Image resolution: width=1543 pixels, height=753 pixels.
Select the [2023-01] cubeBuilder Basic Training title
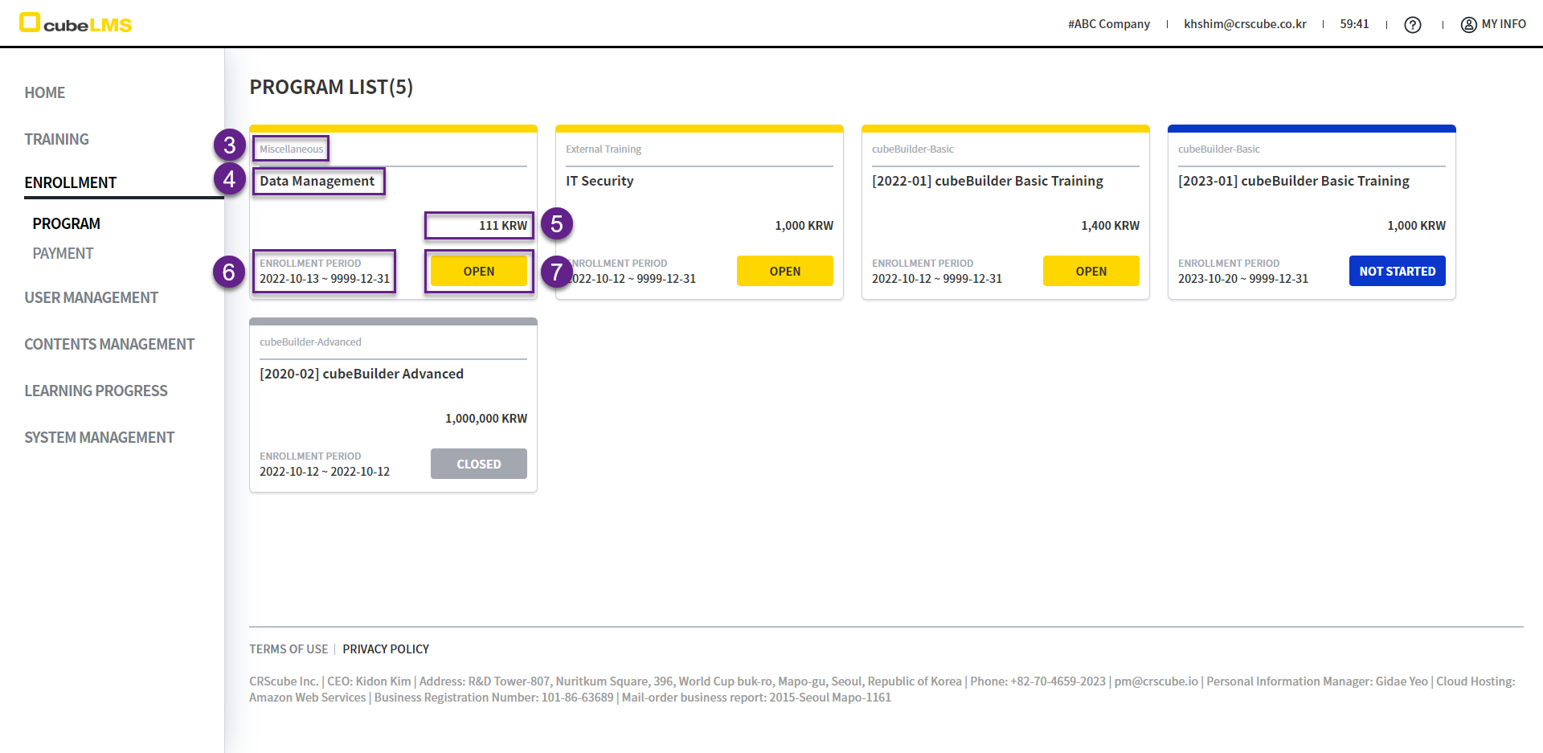tap(1293, 181)
